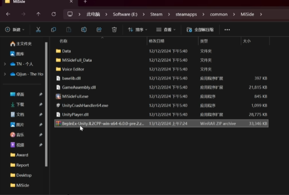Jump to 此电脑 in address bar
Viewport: 289px width, 195px height.
[93, 14]
